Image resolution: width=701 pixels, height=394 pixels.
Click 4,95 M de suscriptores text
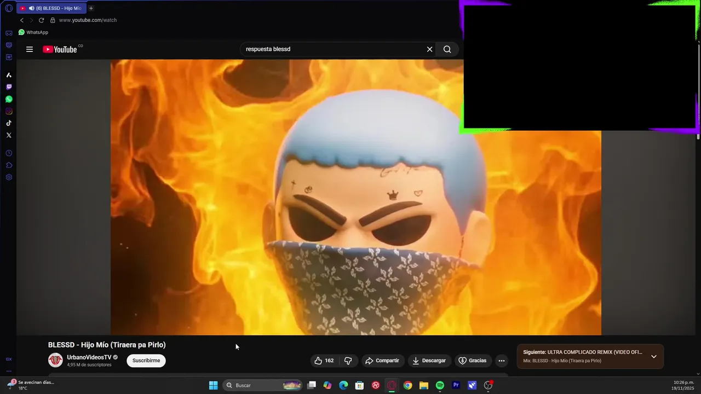tap(89, 365)
